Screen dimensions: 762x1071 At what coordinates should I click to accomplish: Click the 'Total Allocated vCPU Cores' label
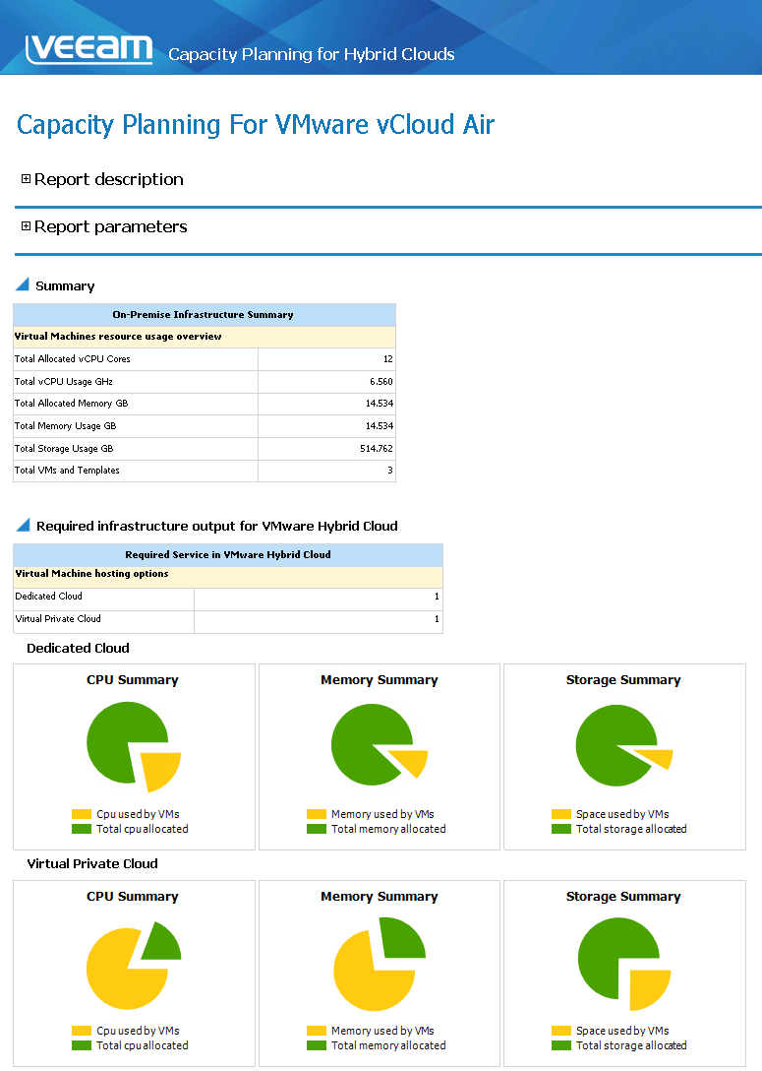coord(73,359)
